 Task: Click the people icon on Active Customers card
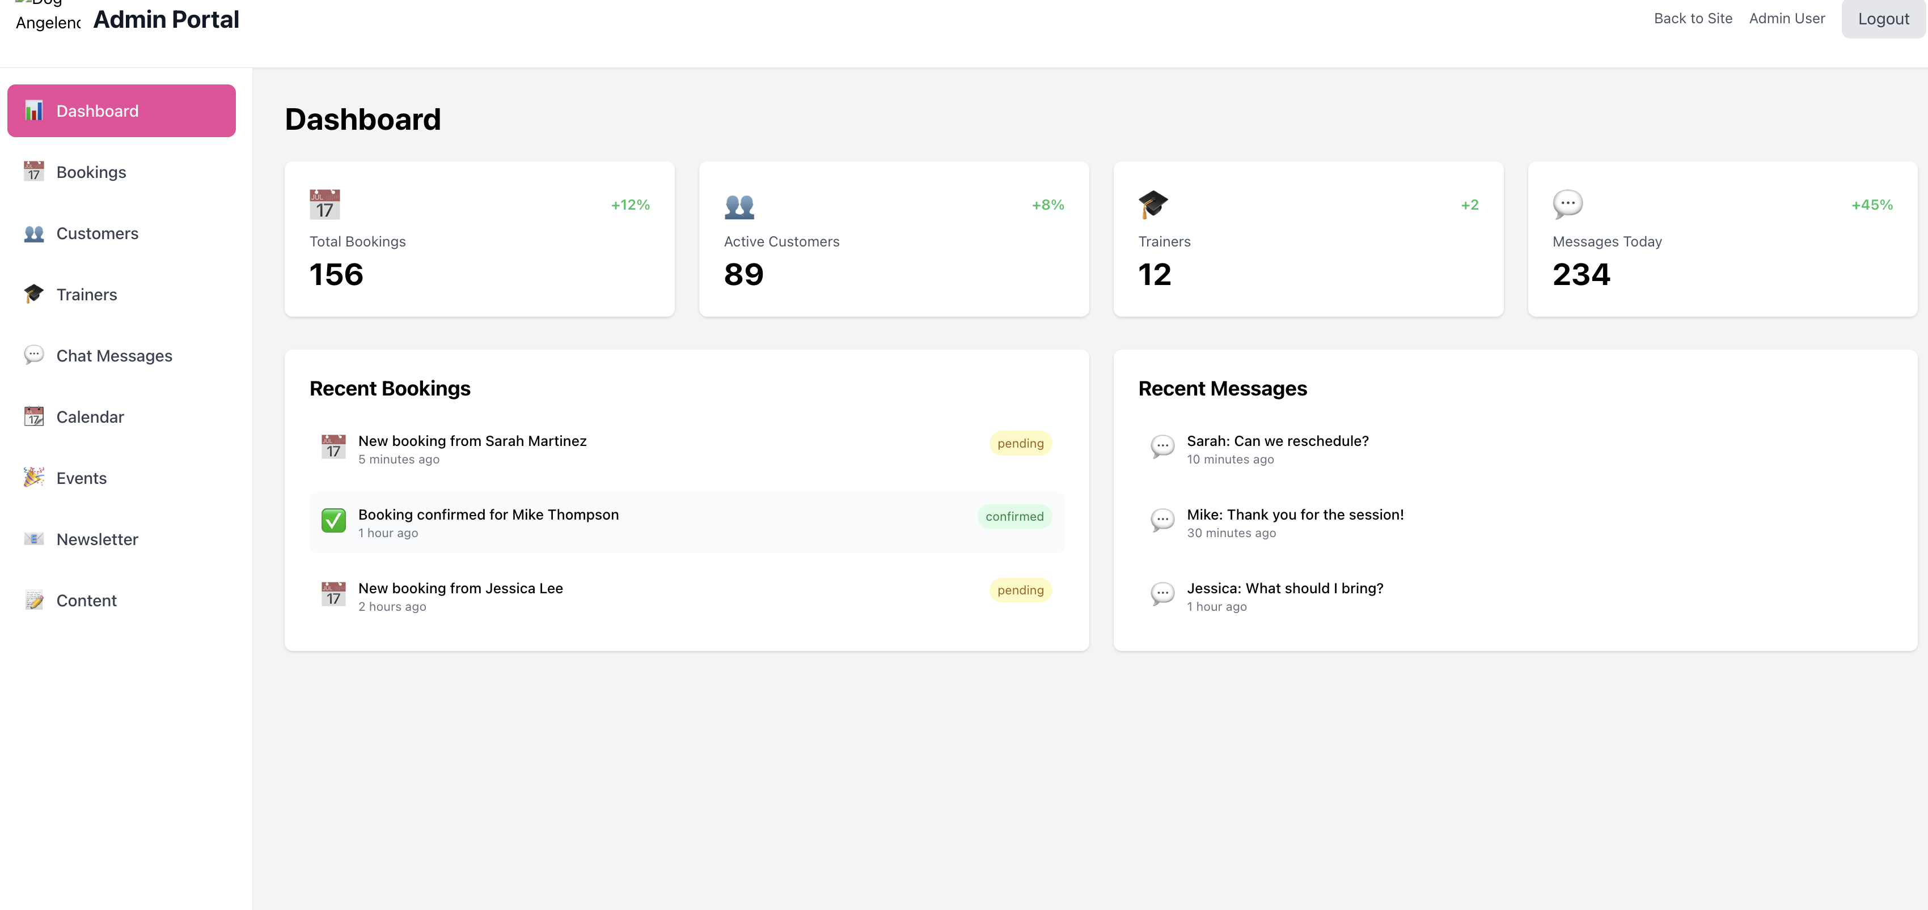(739, 206)
